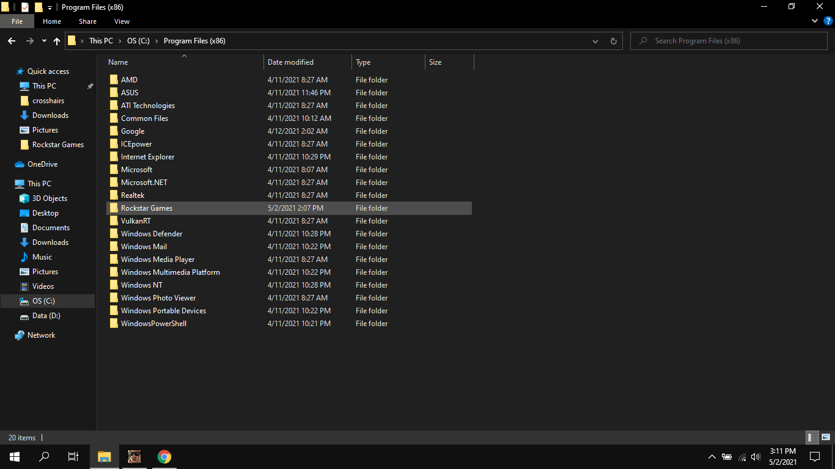Viewport: 835px width, 469px height.
Task: Launch Google Chrome from the taskbar
Action: (x=164, y=456)
